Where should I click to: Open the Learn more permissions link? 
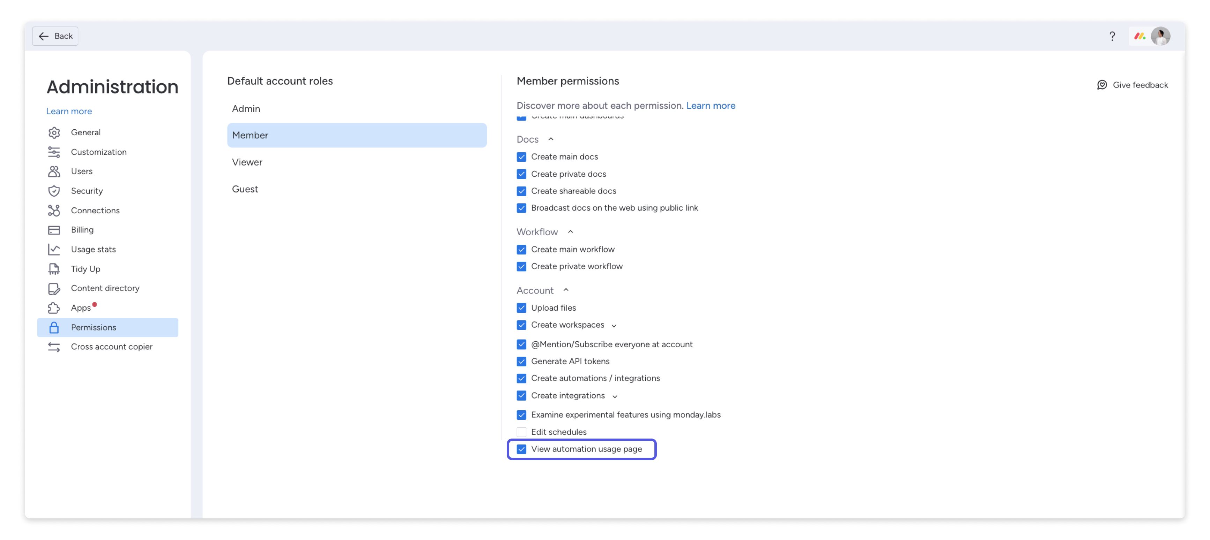711,106
